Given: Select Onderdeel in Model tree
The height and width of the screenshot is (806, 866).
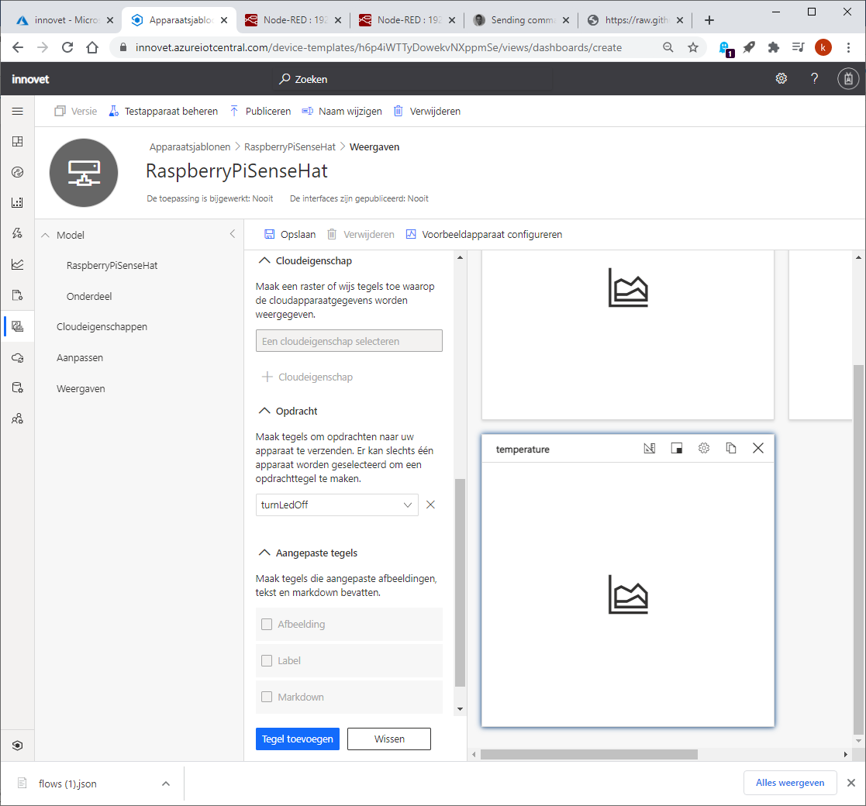Looking at the screenshot, I should 89,297.
